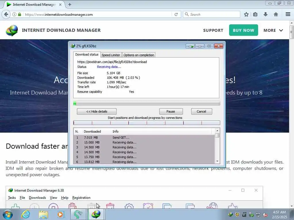Open the Tasks menu in IDM 6.38 image
Image resolution: width=294 pixels, height=220 pixels.
click(x=12, y=198)
